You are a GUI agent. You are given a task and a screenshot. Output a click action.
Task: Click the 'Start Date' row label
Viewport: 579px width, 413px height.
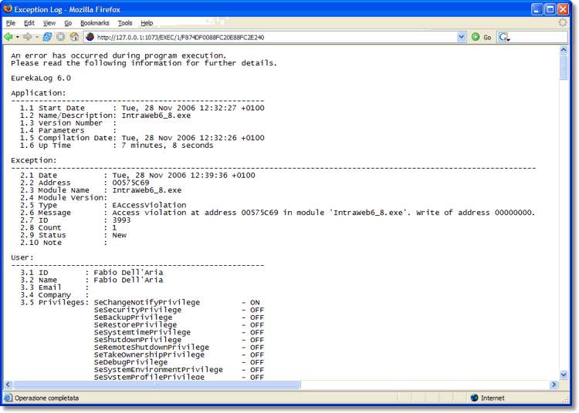point(62,108)
